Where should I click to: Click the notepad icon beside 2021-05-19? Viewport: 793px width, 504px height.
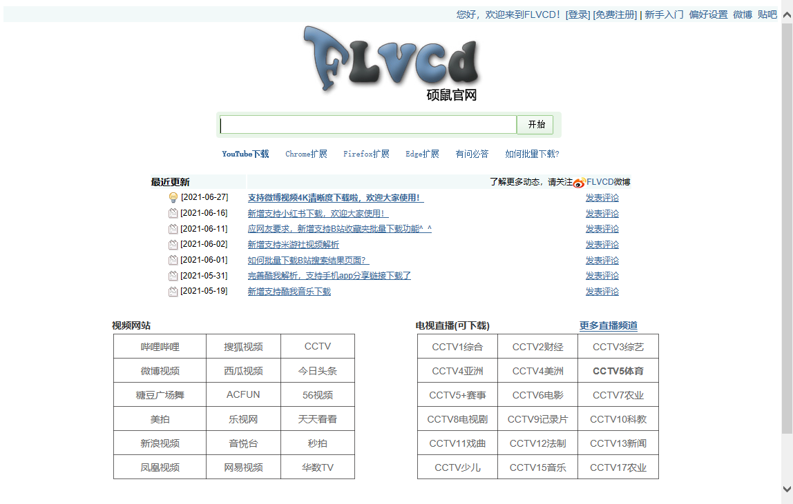tap(173, 292)
